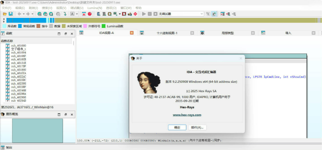Viewport: 322px width, 150px height.
Task: Click the green downward arrow jump icon
Action: 65,14
